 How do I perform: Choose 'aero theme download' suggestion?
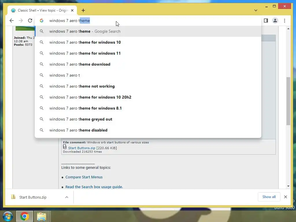tap(148, 64)
